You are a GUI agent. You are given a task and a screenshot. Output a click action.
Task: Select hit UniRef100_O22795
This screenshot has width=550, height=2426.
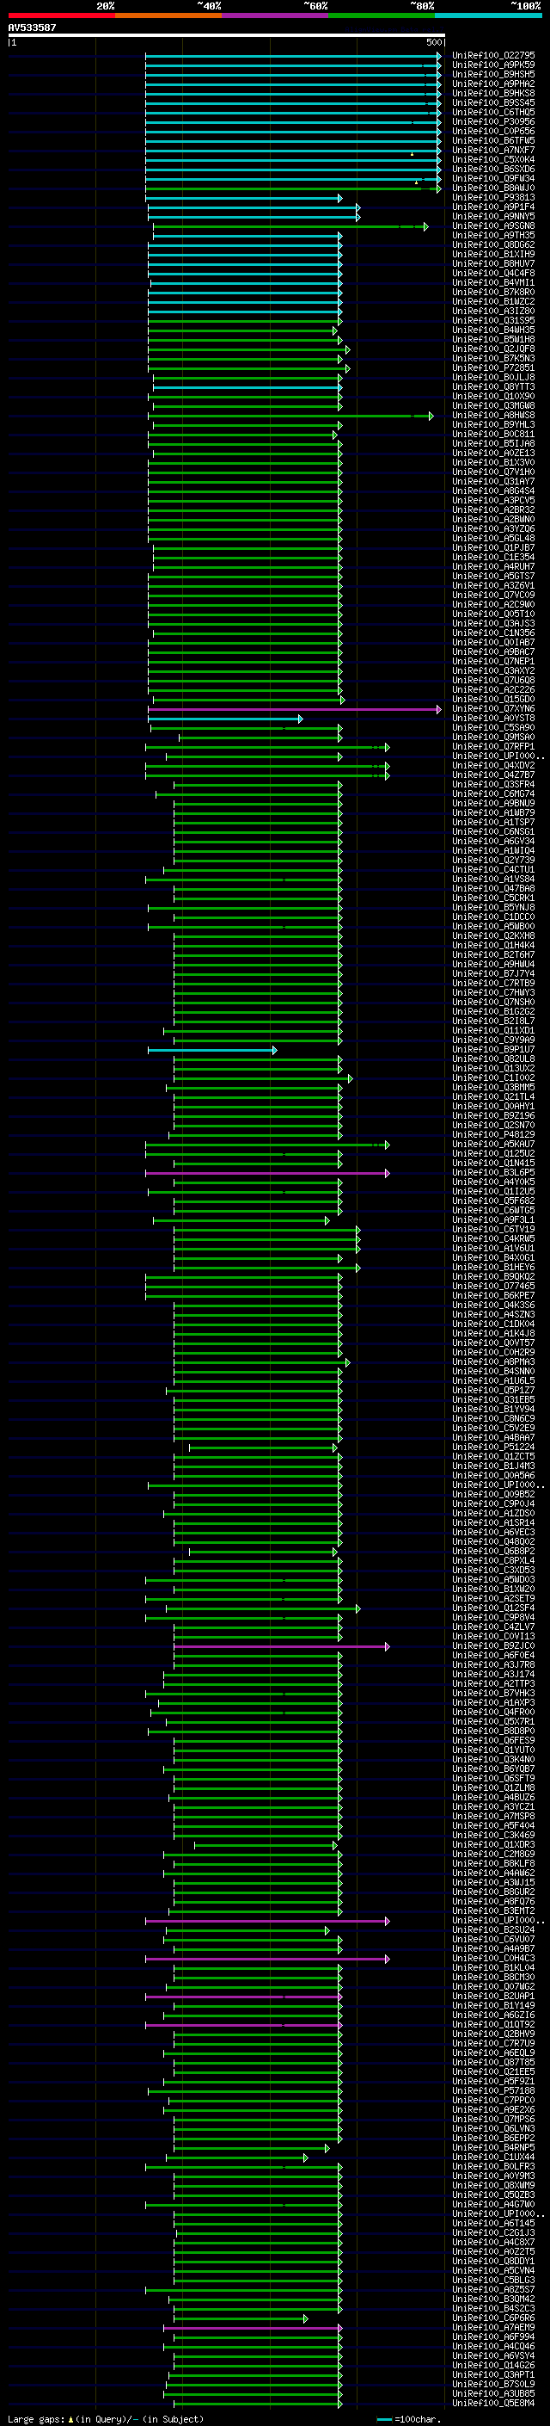pos(493,56)
